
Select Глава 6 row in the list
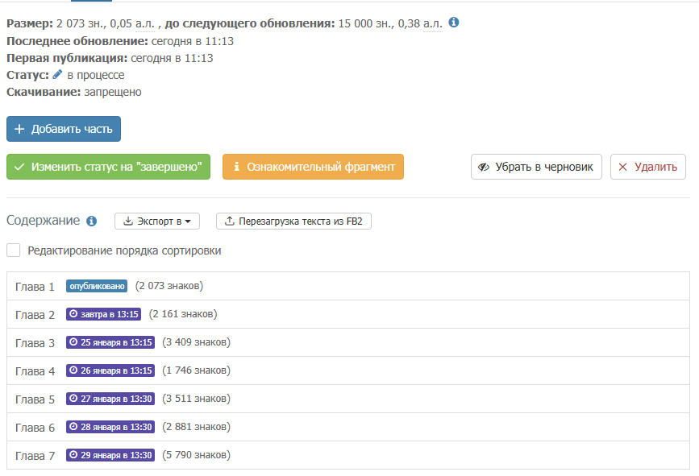[x=35, y=427]
